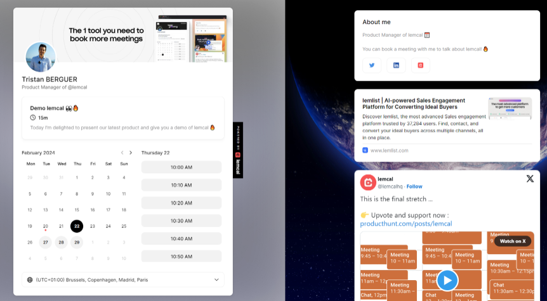Click the X logo on the tweet card
Image resolution: width=547 pixels, height=301 pixels.
point(530,179)
